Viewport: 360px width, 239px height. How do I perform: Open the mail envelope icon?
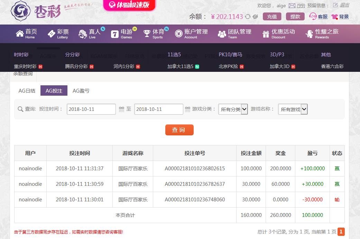tap(292, 6)
